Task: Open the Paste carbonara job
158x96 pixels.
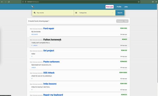Action: pyautogui.click(x=51, y=62)
